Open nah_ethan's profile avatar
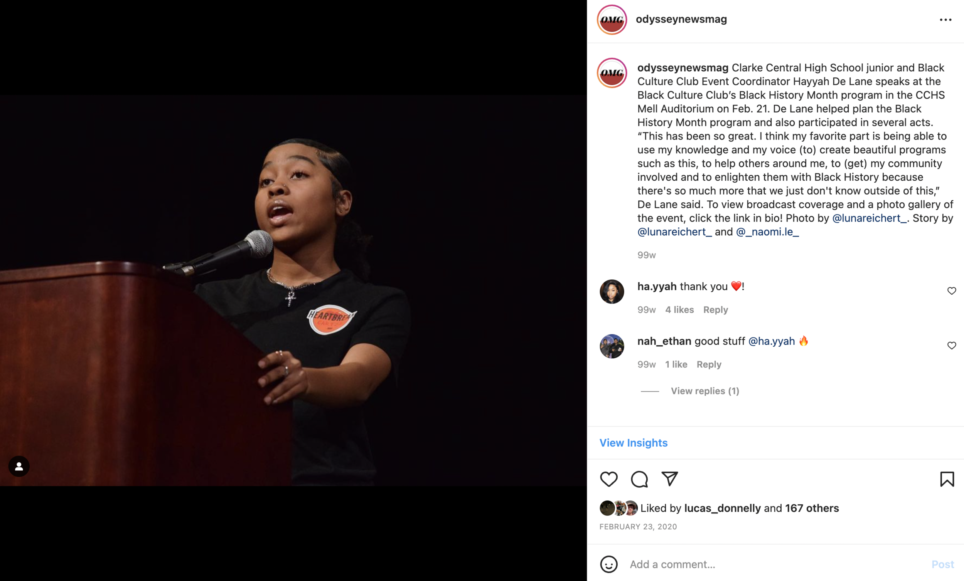Viewport: 964px width, 581px height. [612, 346]
